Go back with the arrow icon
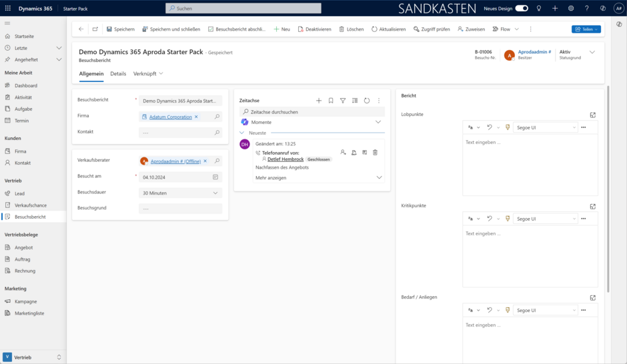 pos(81,29)
